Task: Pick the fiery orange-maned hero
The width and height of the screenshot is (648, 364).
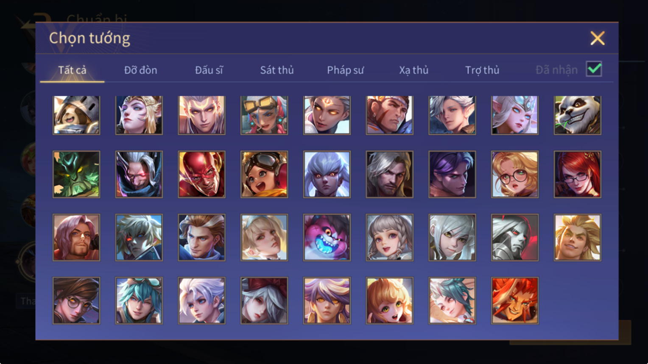Action: point(514,300)
